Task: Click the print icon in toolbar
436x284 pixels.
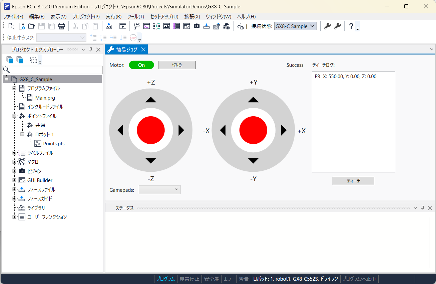Action: pyautogui.click(x=61, y=26)
